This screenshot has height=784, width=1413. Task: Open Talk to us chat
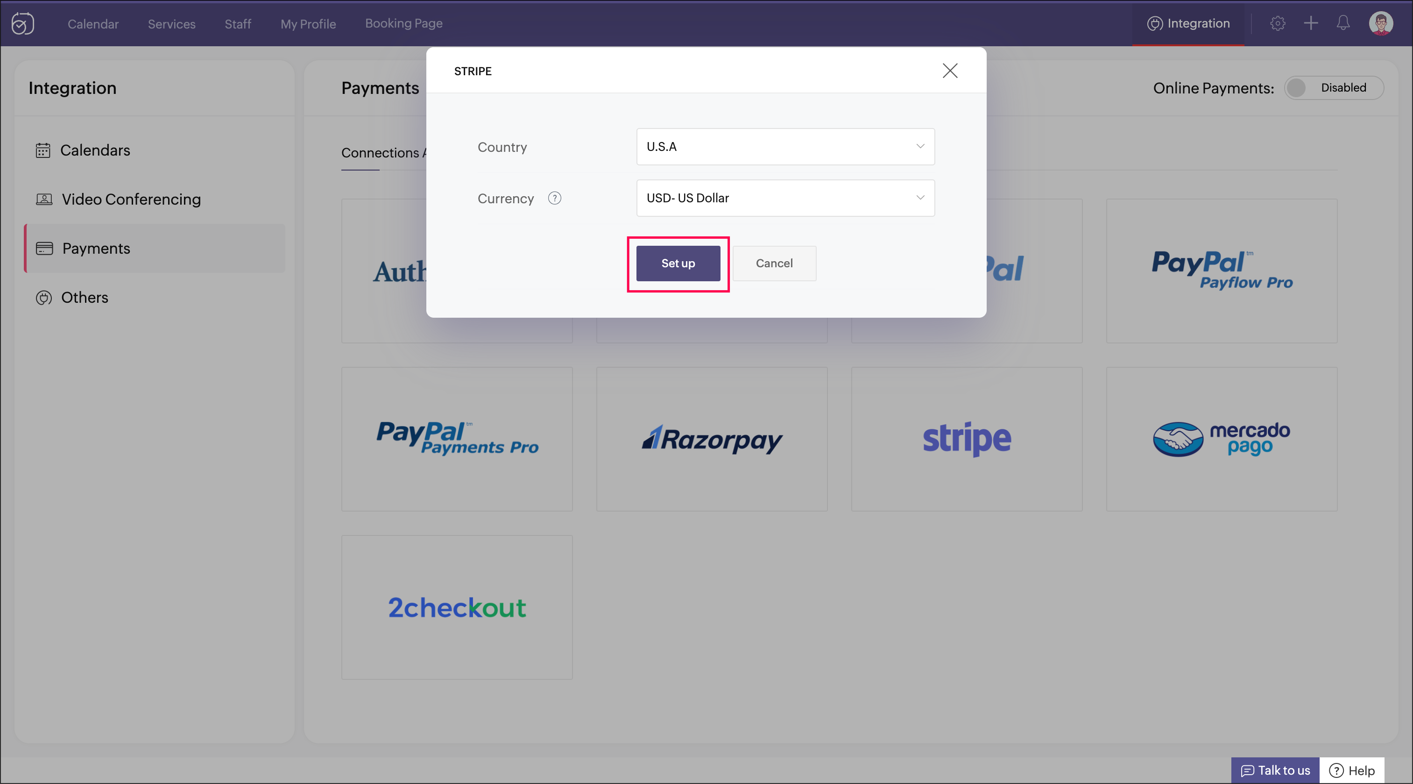click(1275, 770)
